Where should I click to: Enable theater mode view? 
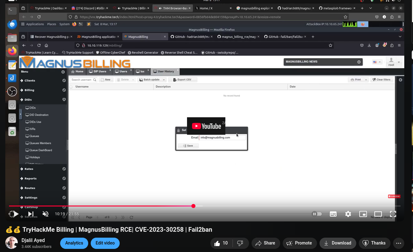(378, 214)
